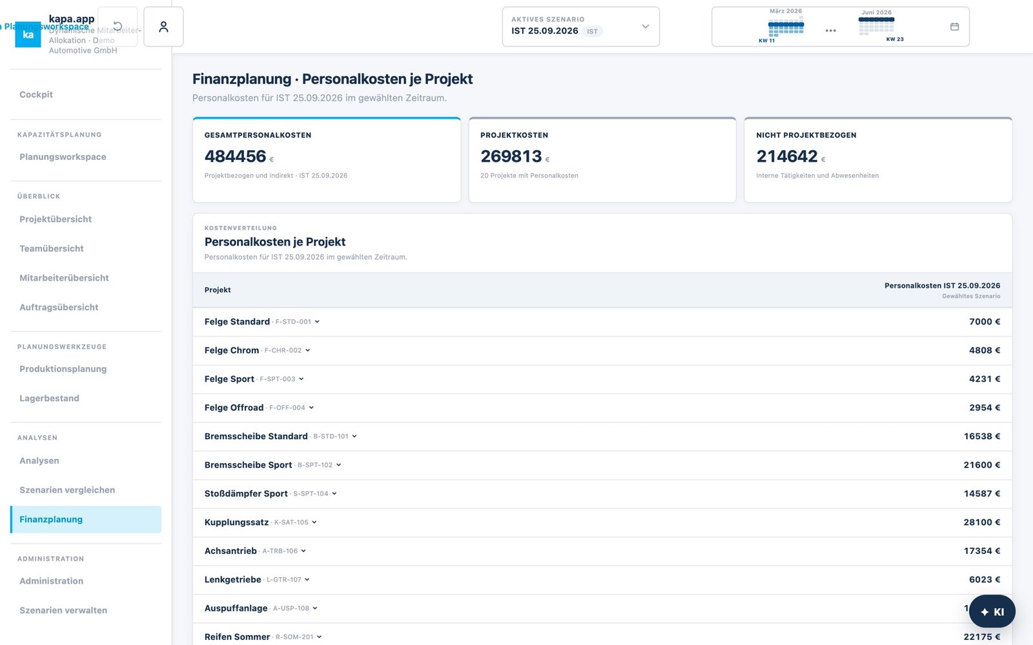Screen dimensions: 1033x645
Task: Expand the Auspuffanlage row chevron
Action: coord(314,608)
